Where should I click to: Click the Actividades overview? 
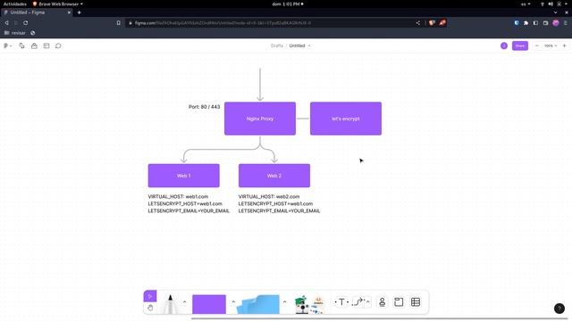(15, 4)
